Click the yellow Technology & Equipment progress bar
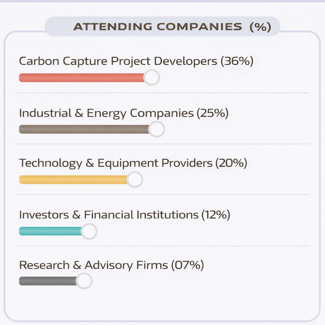This screenshot has width=325, height=325. coord(73,180)
